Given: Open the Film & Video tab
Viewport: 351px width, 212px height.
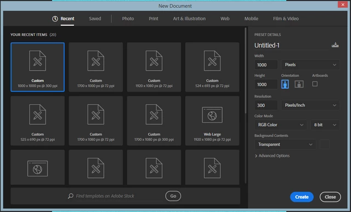Looking at the screenshot, I should (286, 19).
